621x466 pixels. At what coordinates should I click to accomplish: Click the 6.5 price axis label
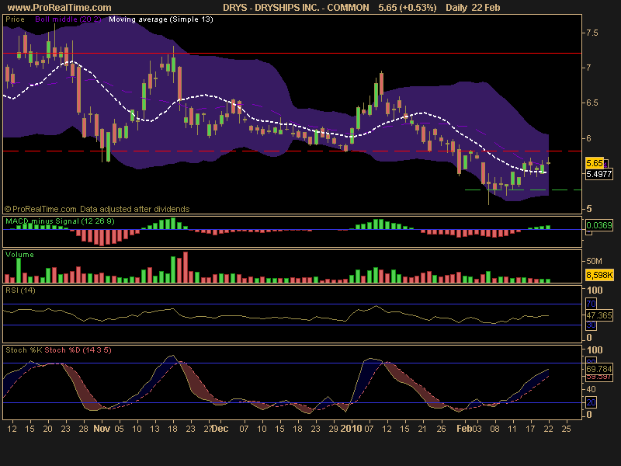(592, 103)
